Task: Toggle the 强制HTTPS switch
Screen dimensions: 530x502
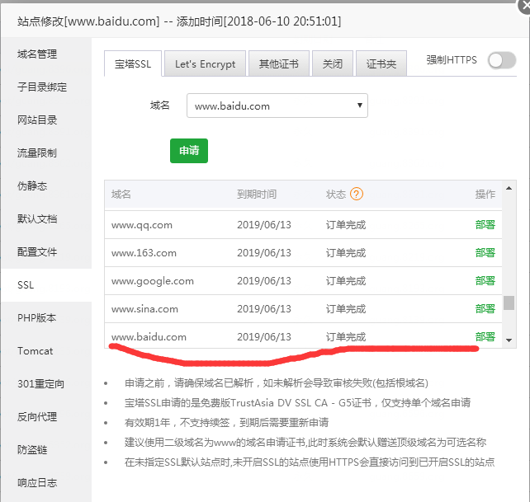Action: [502, 61]
